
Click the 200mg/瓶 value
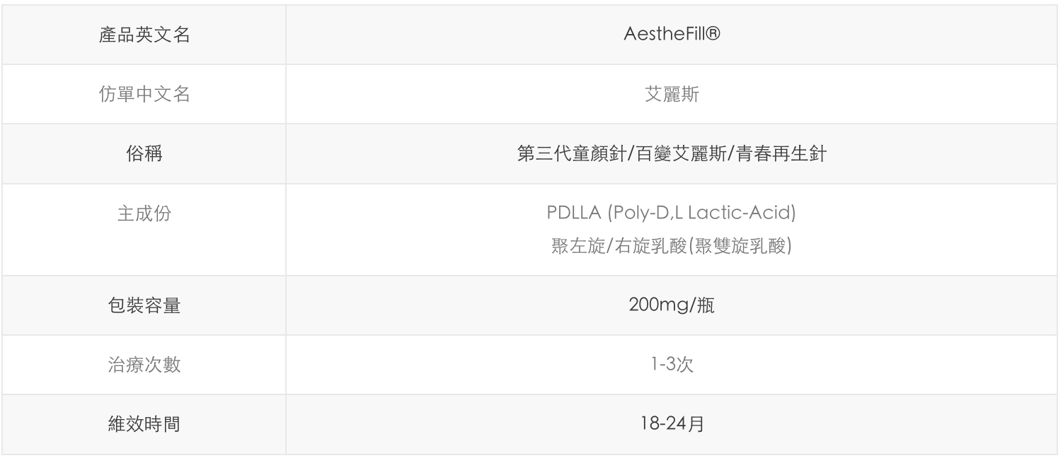click(x=671, y=307)
